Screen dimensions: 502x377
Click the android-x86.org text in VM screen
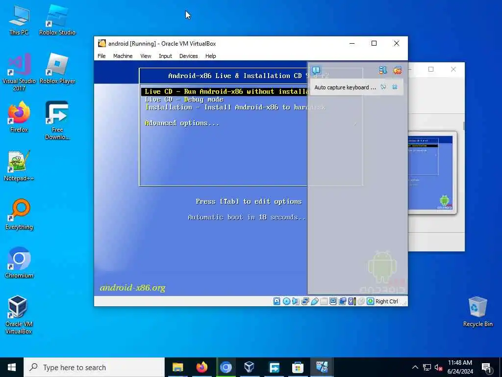tap(132, 288)
